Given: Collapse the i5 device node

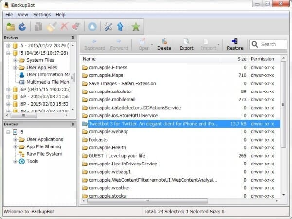Looking at the screenshot, I should coord(8,132).
